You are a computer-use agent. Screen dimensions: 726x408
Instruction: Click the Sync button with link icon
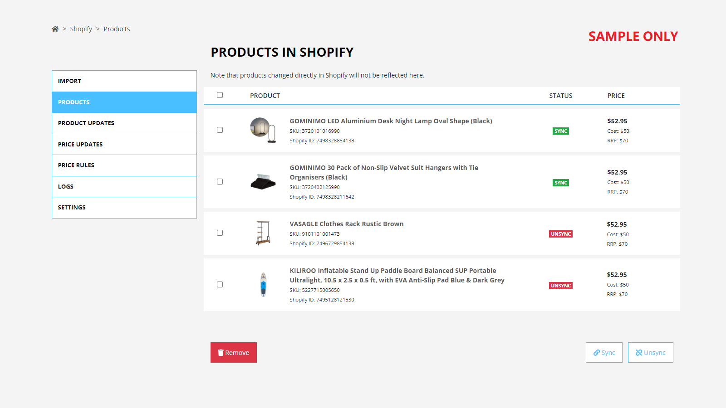point(604,353)
